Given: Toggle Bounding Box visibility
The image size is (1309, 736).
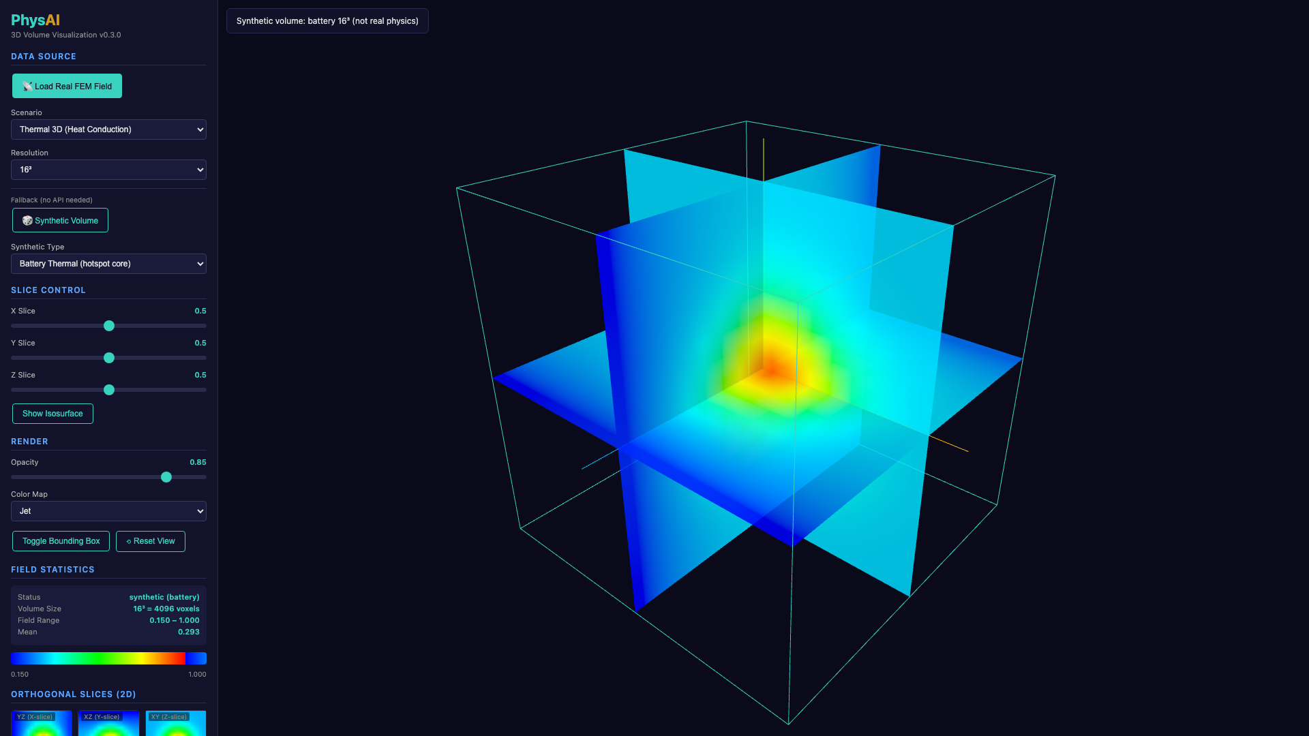Looking at the screenshot, I should click(61, 541).
